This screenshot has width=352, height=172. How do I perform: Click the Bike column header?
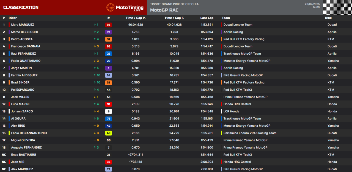(x=328, y=18)
